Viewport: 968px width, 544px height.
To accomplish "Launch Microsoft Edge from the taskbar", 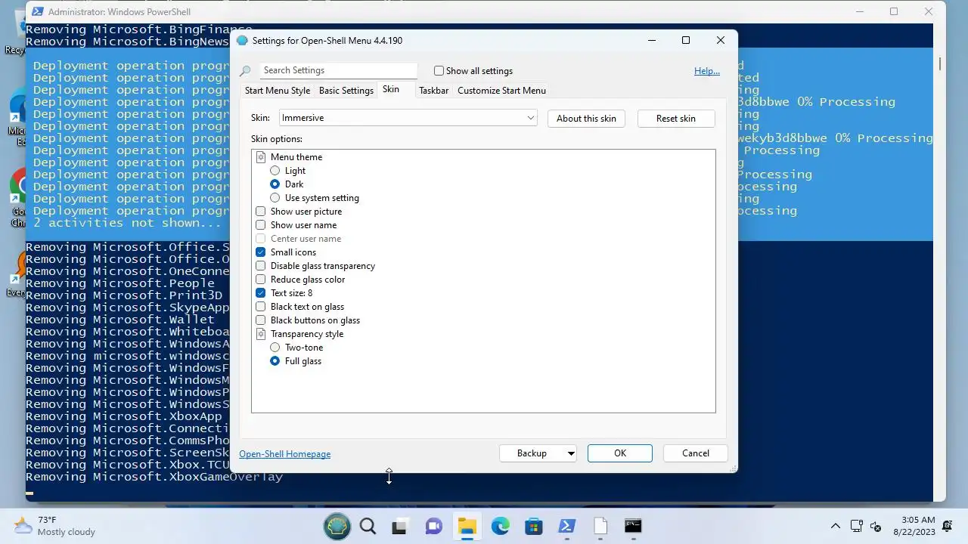I will coord(500,526).
